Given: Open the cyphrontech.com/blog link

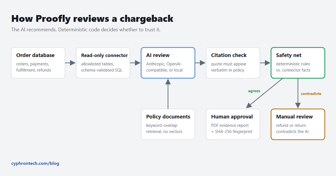Looking at the screenshot, I should 35,163.
